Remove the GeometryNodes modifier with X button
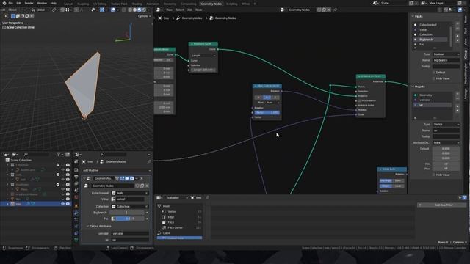Image resolution: width=470 pixels, height=264 pixels. 142,178
